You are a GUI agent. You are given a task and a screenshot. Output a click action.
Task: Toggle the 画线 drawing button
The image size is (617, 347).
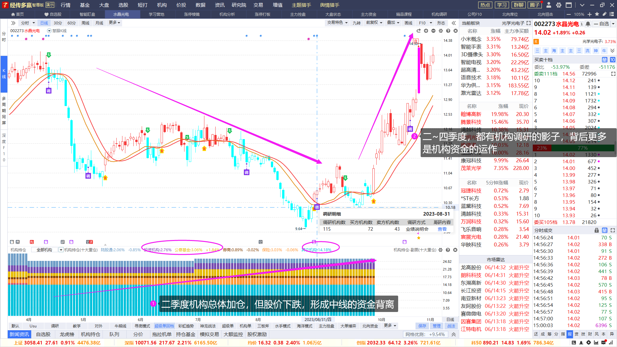[x=408, y=23]
